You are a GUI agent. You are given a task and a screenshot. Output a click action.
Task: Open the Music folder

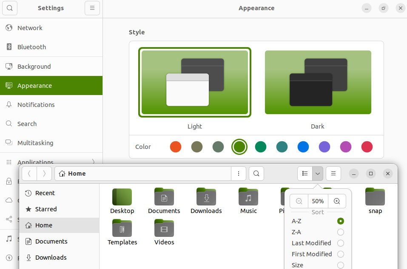[x=248, y=197]
